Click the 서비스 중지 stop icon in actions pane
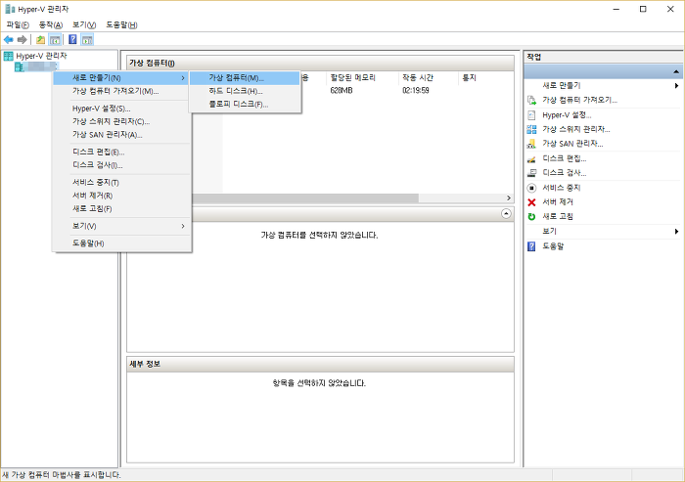Screen dimensions: 685x482 point(531,188)
